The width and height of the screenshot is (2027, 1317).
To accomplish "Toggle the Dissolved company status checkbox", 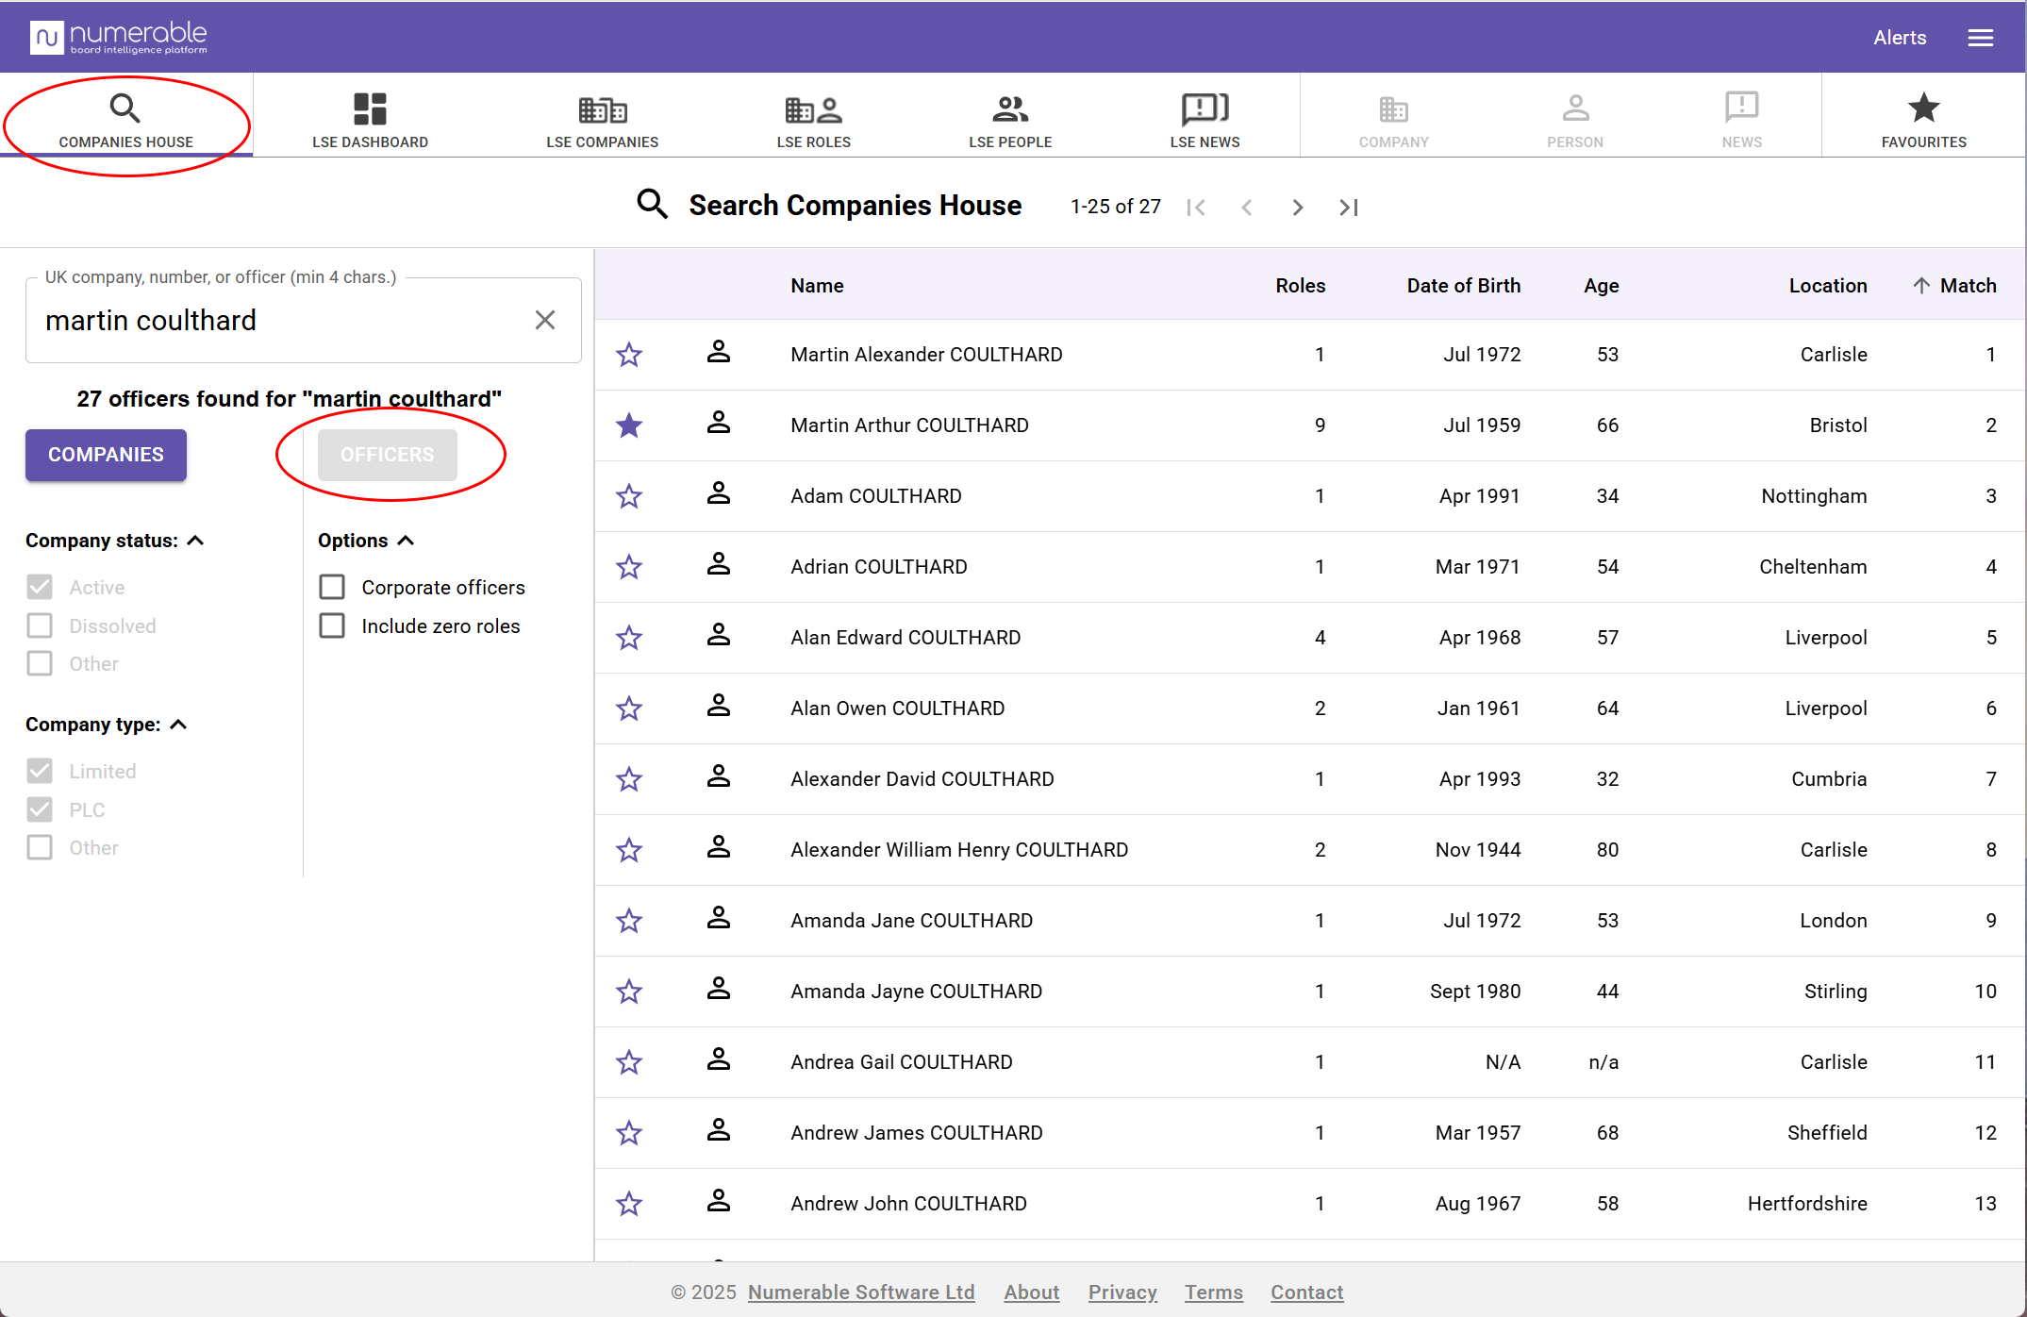I will [40, 625].
